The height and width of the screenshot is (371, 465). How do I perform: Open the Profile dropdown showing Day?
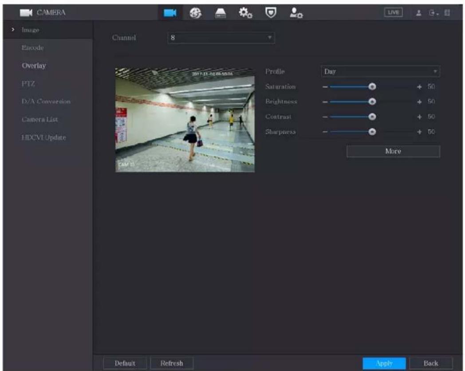pos(380,71)
